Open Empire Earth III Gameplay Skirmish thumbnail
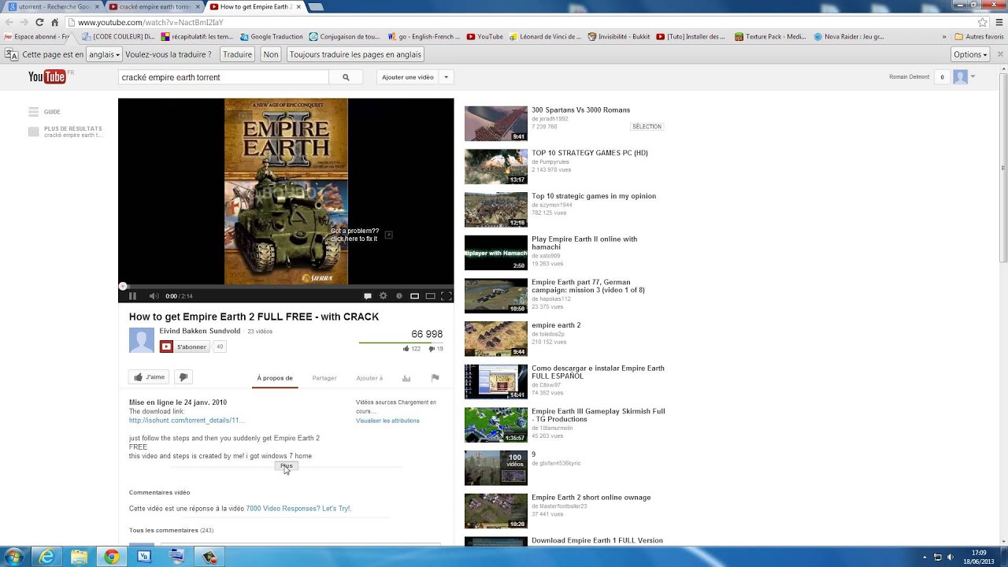 click(496, 425)
